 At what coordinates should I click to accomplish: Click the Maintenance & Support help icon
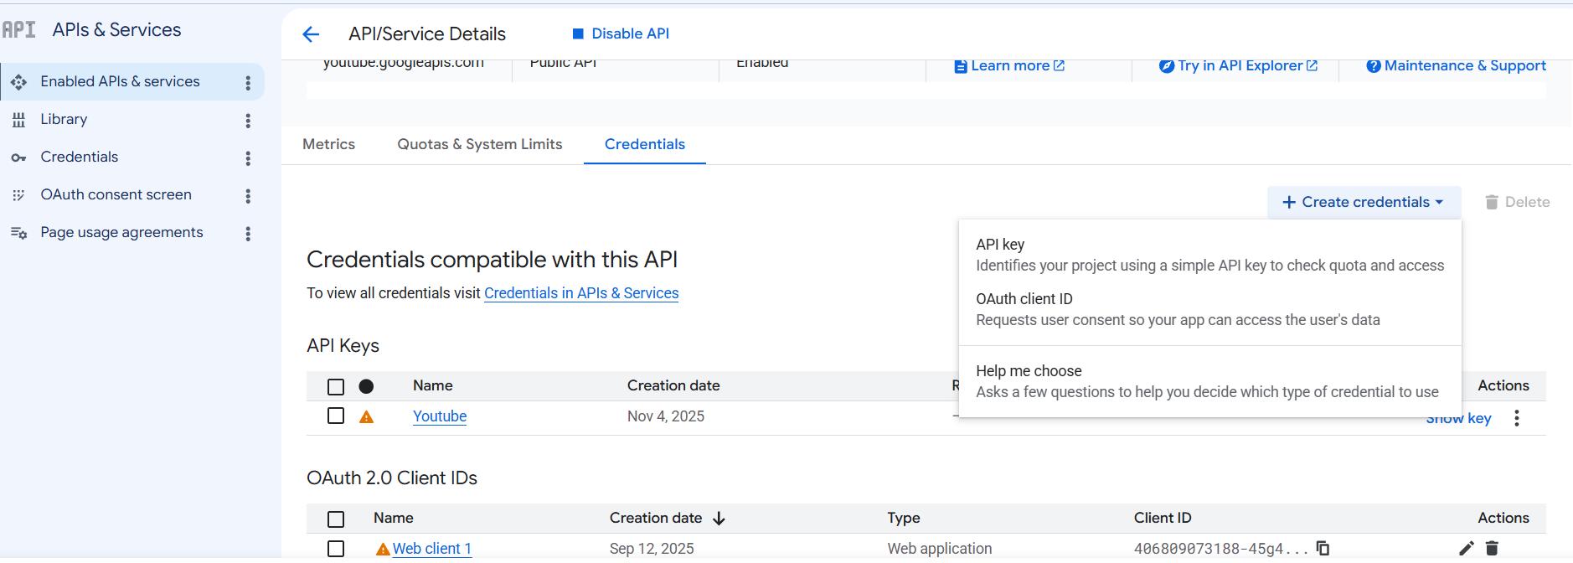(1374, 65)
